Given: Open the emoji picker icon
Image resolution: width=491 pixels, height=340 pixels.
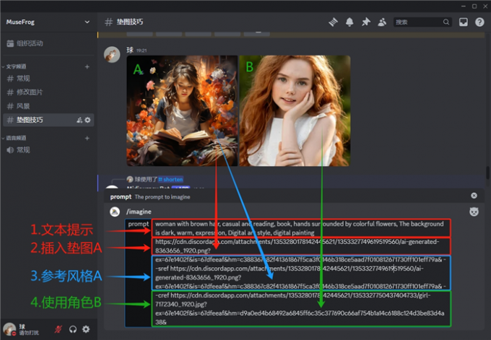Looking at the screenshot, I should coord(474,212).
